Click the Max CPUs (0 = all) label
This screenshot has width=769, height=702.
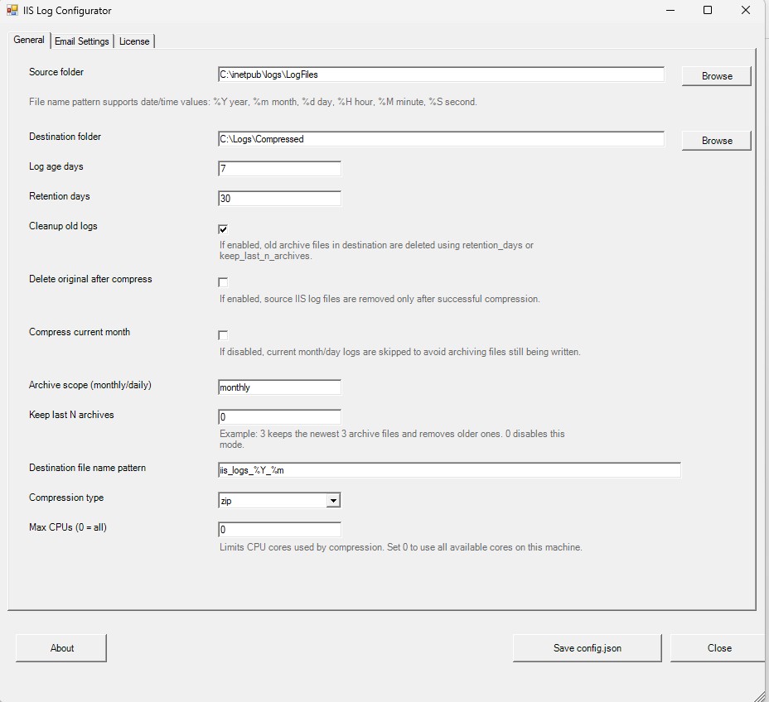click(x=68, y=527)
